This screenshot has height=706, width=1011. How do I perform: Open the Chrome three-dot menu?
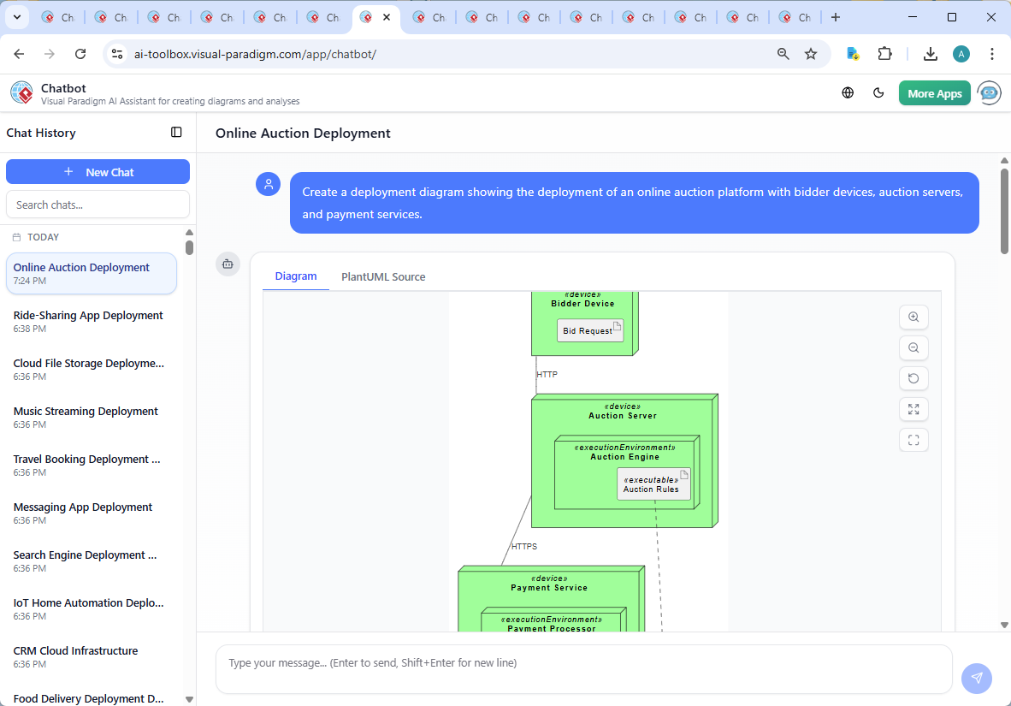(992, 53)
